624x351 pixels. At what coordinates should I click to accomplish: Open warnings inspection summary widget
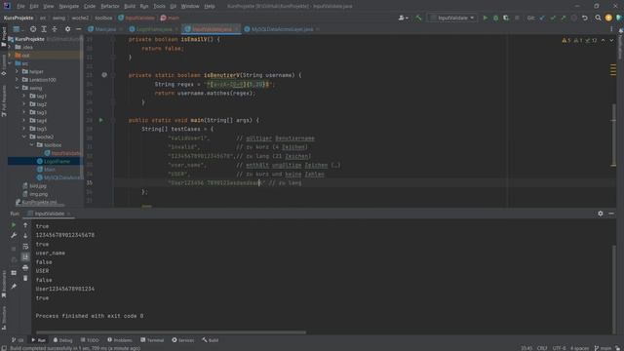(x=579, y=41)
